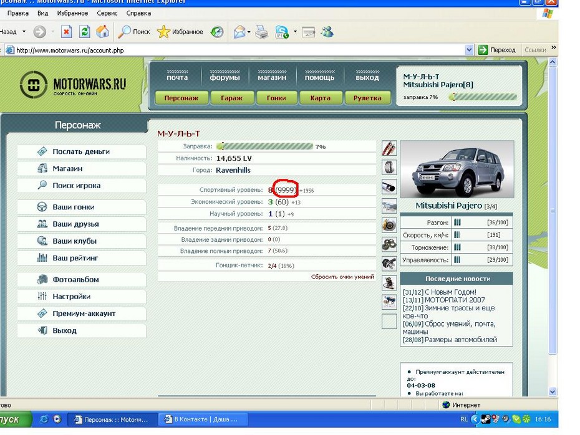Click the IE Refresh toolbar icon
This screenshot has height=435, width=580.
(85, 32)
